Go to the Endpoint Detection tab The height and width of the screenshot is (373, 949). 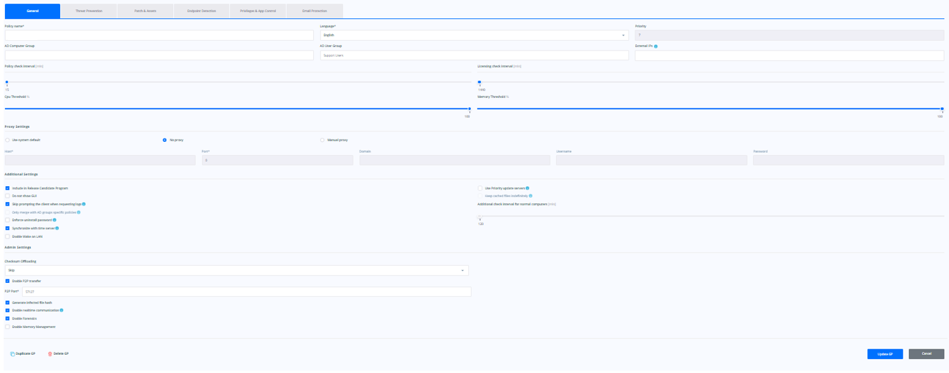pyautogui.click(x=201, y=11)
